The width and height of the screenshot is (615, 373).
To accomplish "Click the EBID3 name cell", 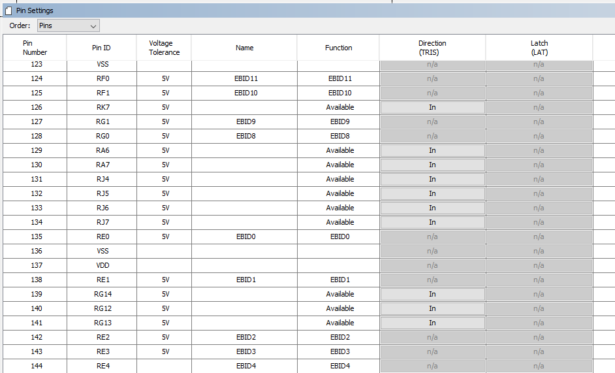I will click(x=244, y=351).
